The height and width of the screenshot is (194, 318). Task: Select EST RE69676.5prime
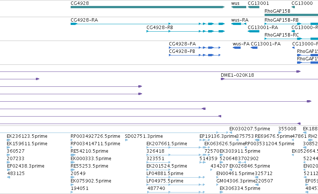(x=274, y=136)
